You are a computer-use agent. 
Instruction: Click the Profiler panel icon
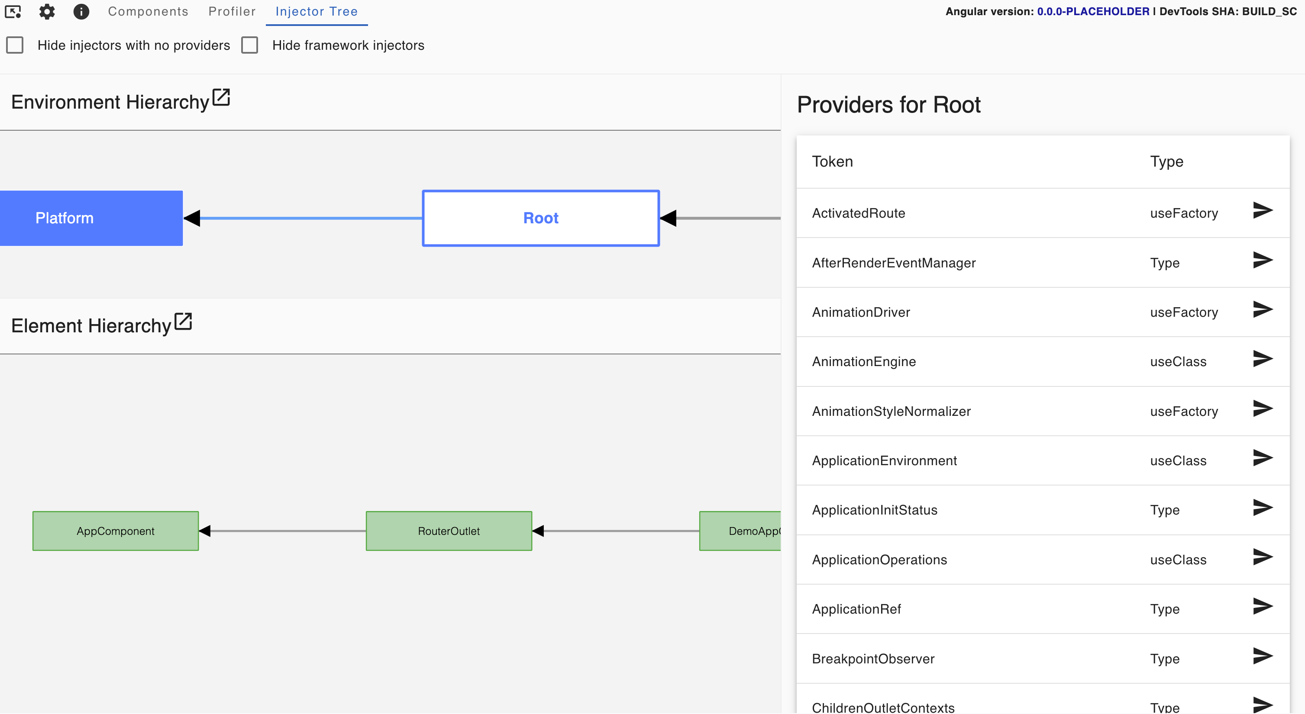click(x=230, y=11)
